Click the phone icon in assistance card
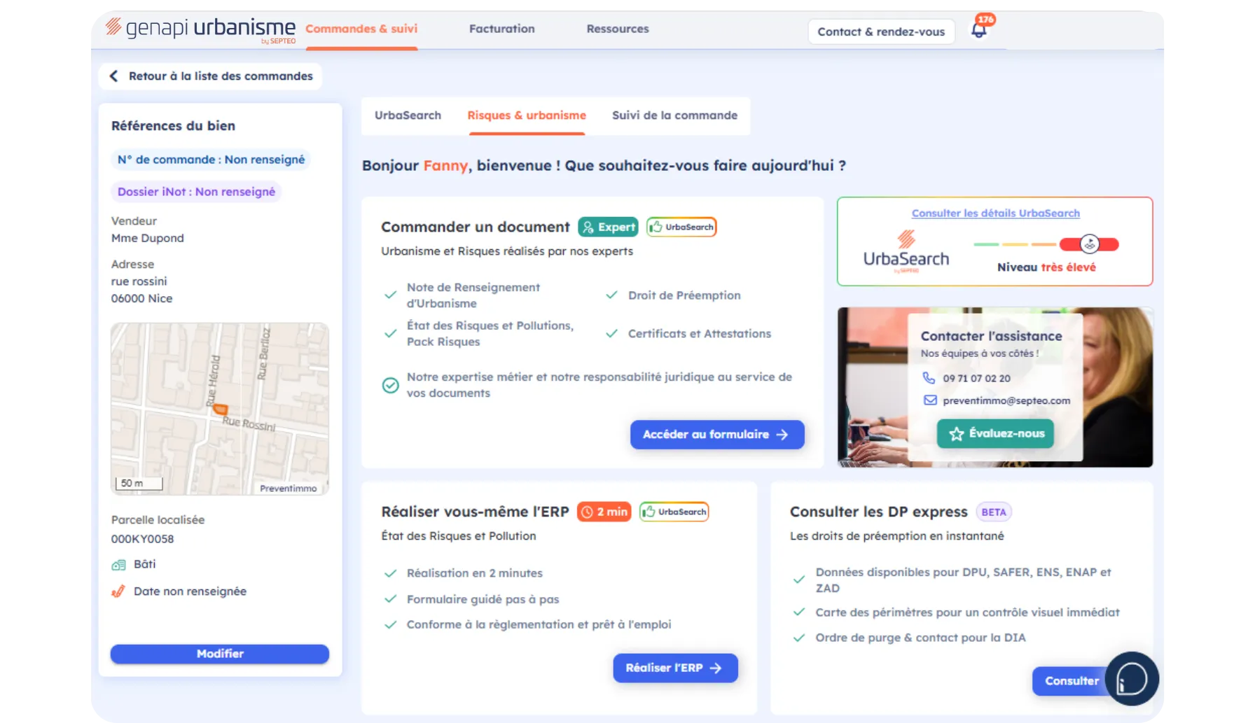This screenshot has height=723, width=1255. 929,378
